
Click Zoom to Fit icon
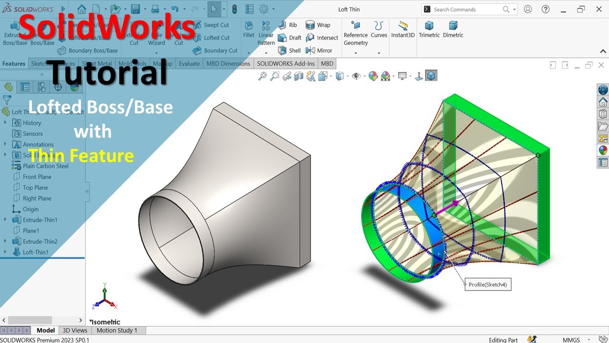(263, 76)
